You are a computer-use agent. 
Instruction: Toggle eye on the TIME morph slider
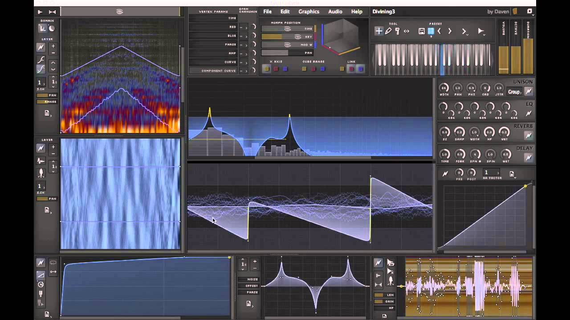287,29
